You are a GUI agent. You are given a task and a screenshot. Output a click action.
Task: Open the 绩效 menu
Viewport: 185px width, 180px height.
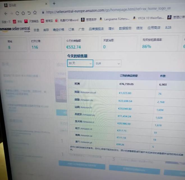[139, 28]
